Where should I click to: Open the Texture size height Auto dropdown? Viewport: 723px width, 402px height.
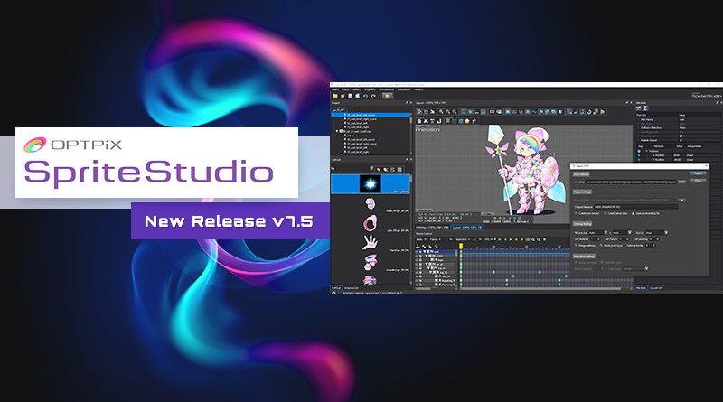pos(623,233)
